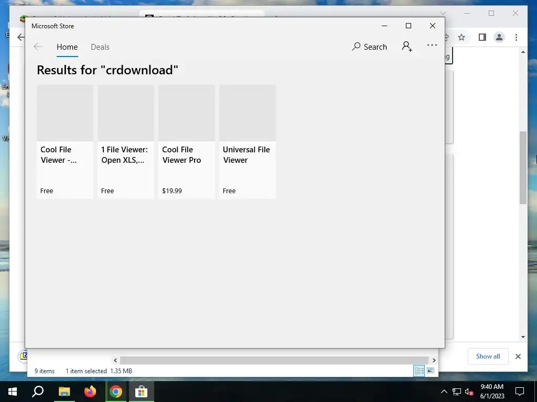The image size is (537, 402).
Task: Show hidden system tray icons
Action: [x=444, y=392]
